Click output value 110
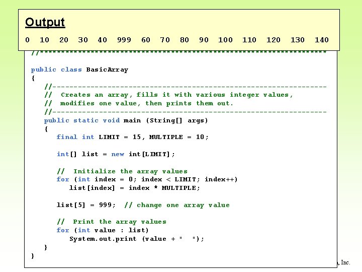The width and height of the screenshot is (362, 272). coord(249,40)
